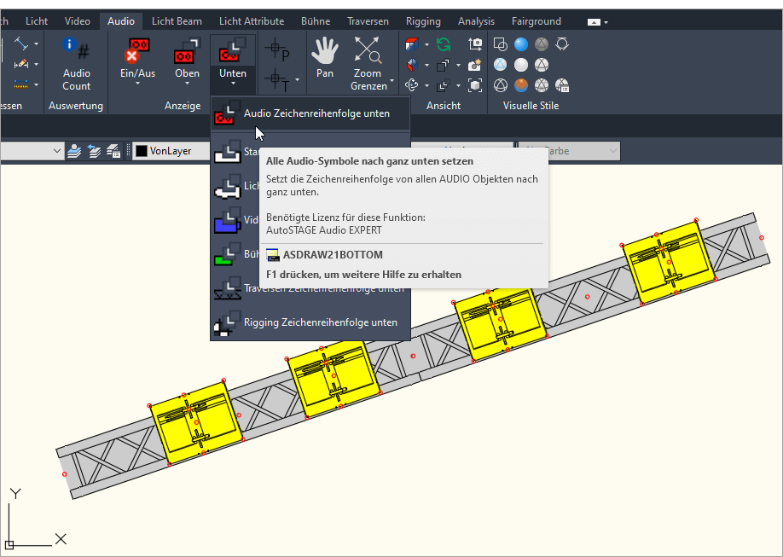This screenshot has height=557, width=783.
Task: Click the Oben draw order icon
Action: (187, 58)
